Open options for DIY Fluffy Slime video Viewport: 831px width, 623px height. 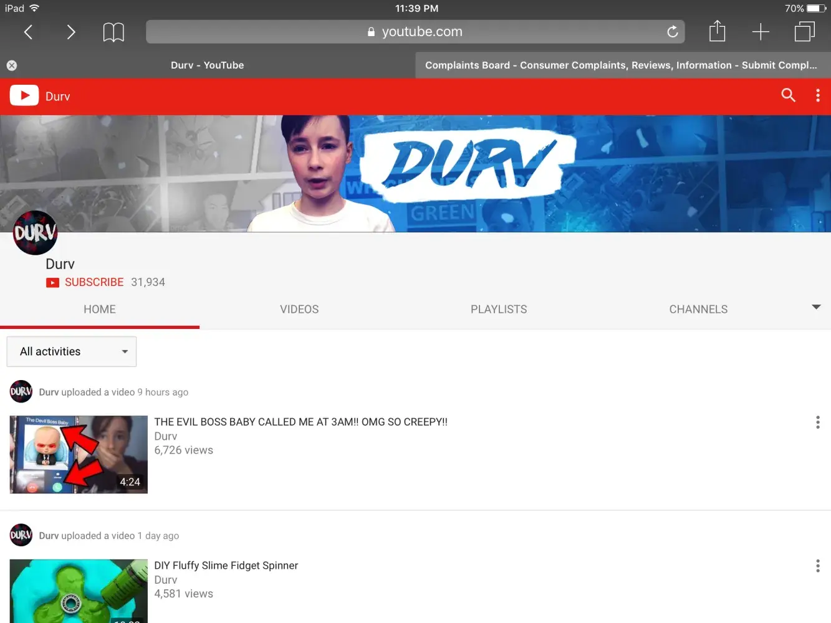pos(818,566)
